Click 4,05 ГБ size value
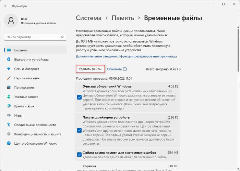The height and width of the screenshot is (171, 240). (x=173, y=86)
